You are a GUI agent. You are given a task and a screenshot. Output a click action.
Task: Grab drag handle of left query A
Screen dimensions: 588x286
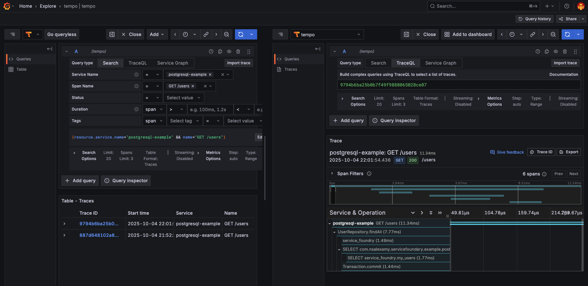click(x=249, y=51)
